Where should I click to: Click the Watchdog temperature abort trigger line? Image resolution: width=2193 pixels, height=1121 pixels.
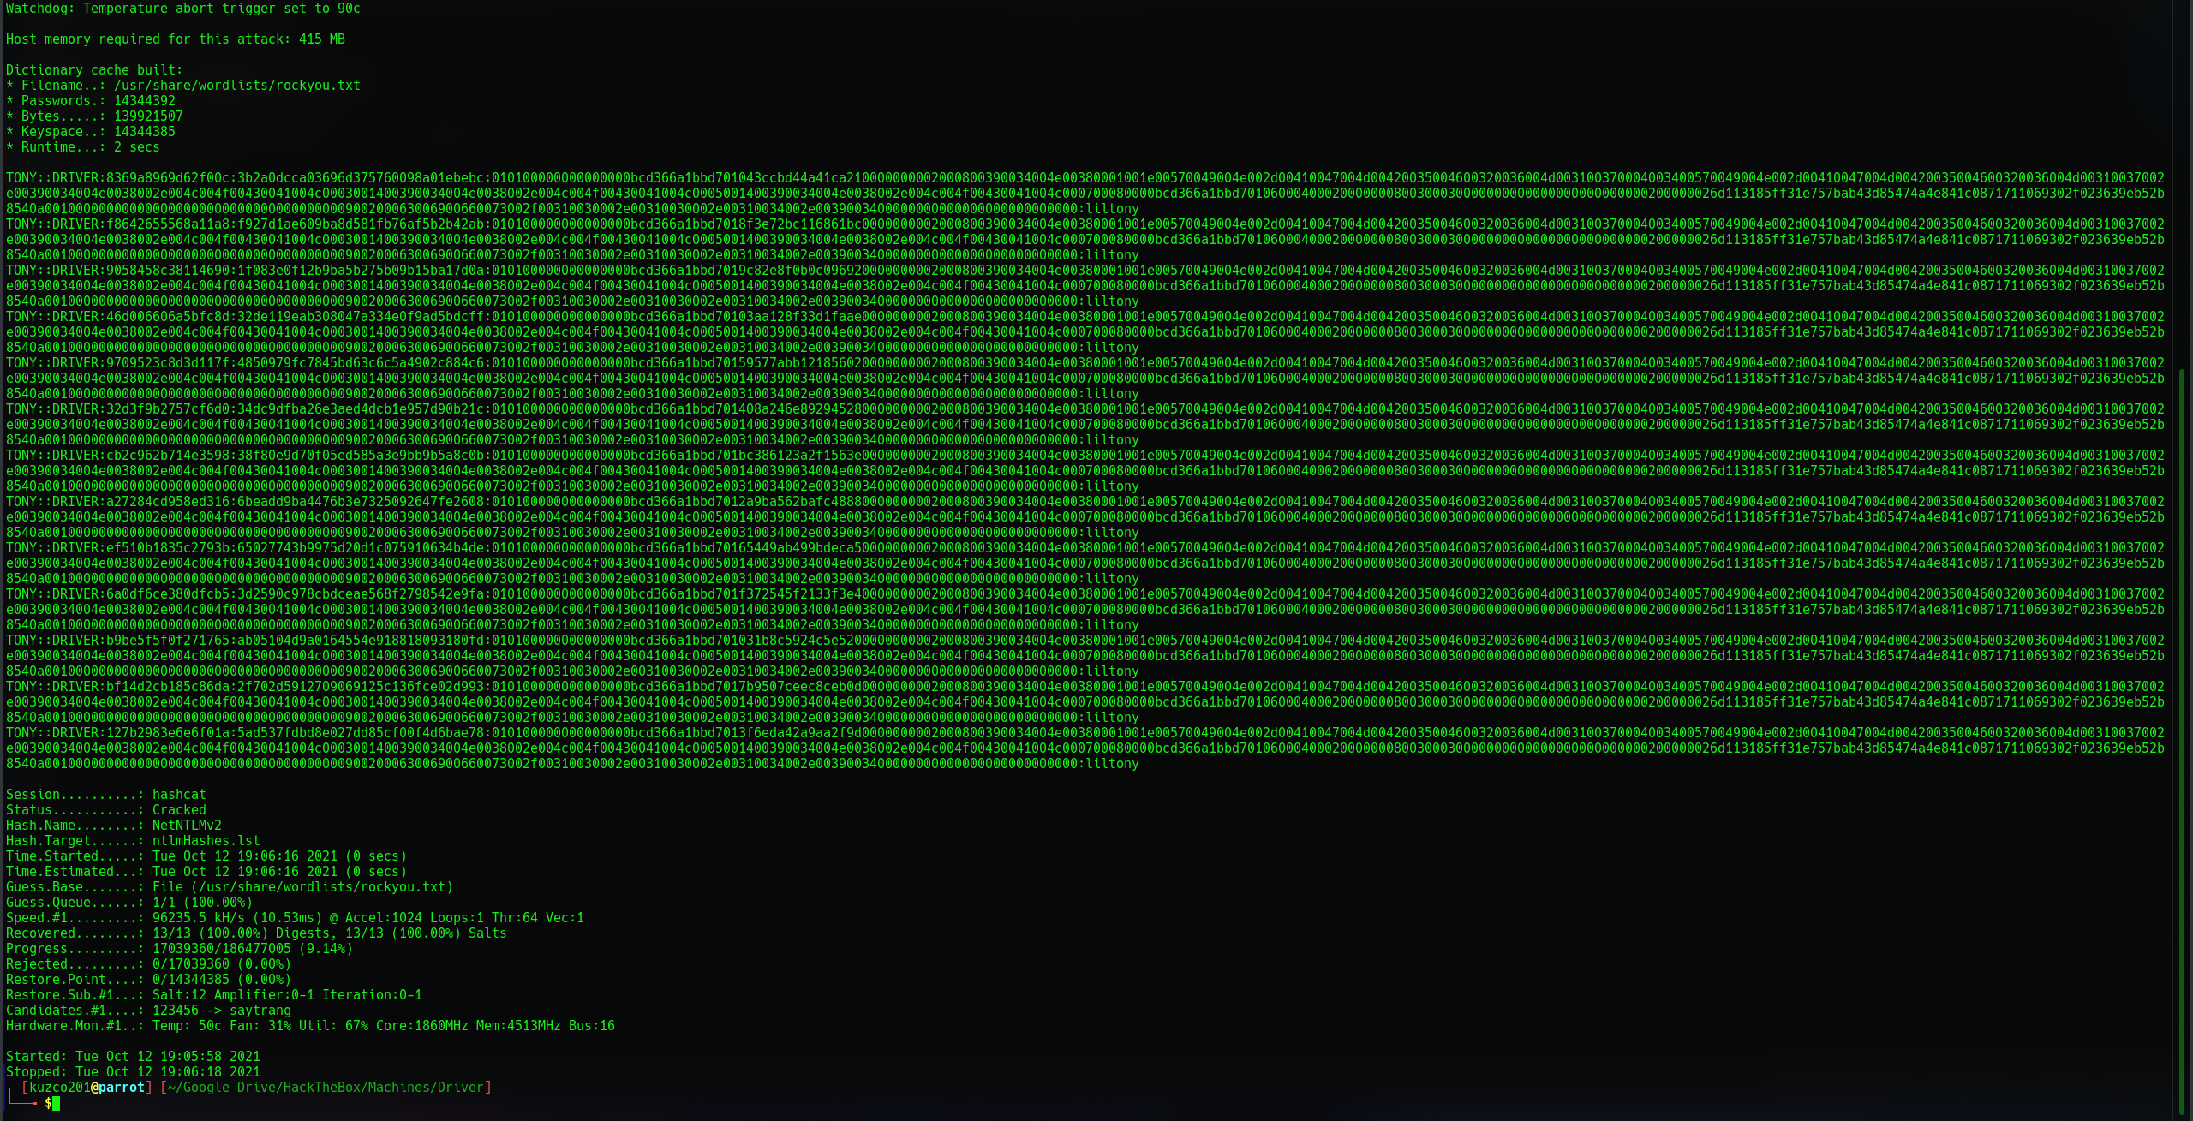point(182,9)
